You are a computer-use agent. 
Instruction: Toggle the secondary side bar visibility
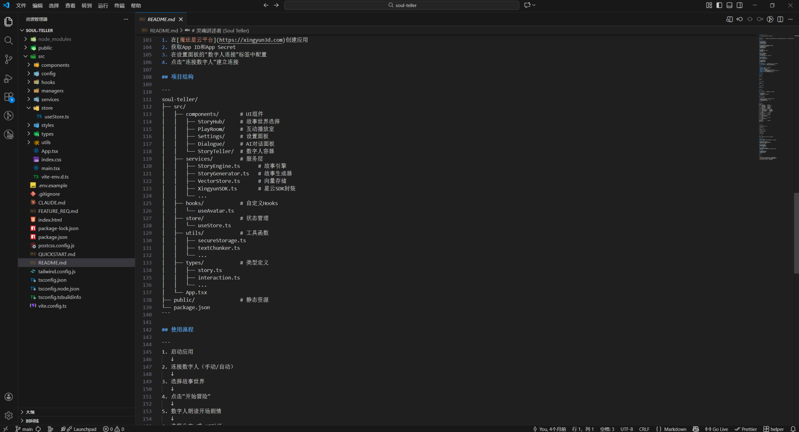tap(740, 5)
